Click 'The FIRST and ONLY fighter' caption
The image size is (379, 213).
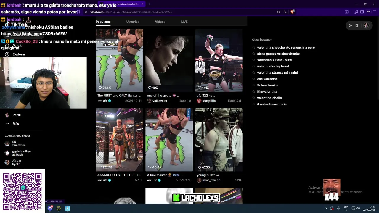(119, 96)
